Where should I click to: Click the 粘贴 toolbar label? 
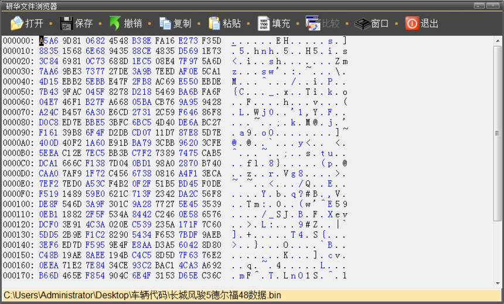coord(231,23)
